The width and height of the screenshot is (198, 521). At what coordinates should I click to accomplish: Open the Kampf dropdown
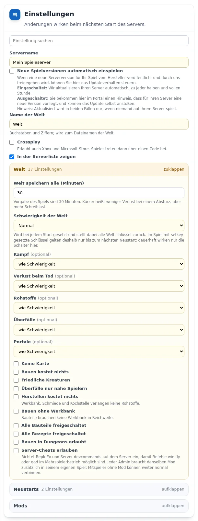(99, 264)
